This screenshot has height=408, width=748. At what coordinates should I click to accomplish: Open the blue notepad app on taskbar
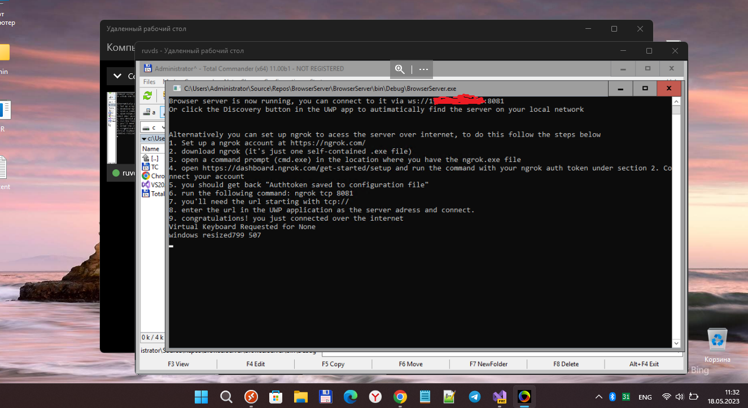click(x=425, y=397)
